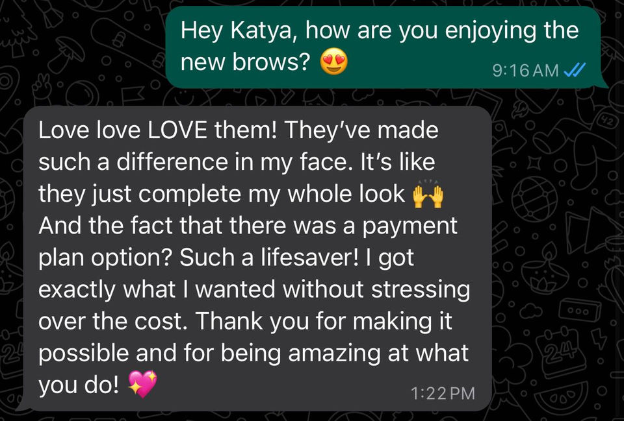Tap the calendar 24 doodle on the right
The width and height of the screenshot is (624, 421).
(x=562, y=353)
